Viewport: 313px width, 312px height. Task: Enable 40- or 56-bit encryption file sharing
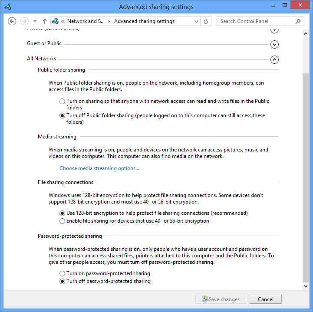63,221
